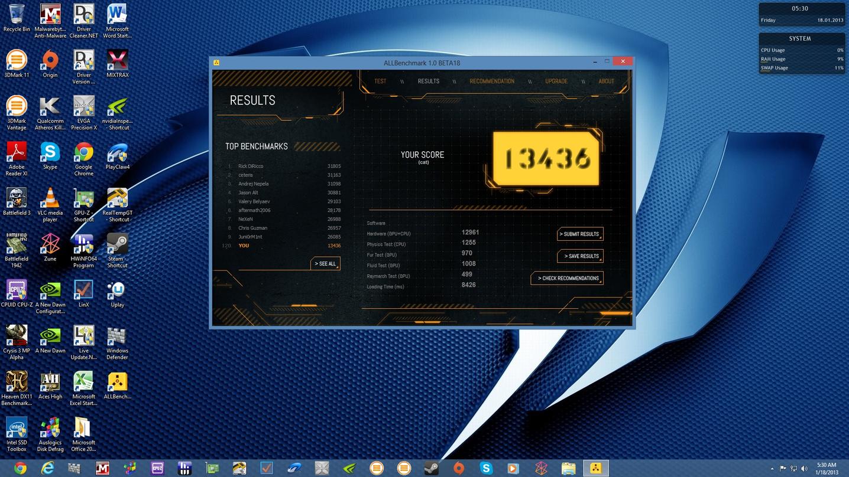
Task: Click CHECK RECOMMENDATIONS button
Action: click(x=567, y=278)
